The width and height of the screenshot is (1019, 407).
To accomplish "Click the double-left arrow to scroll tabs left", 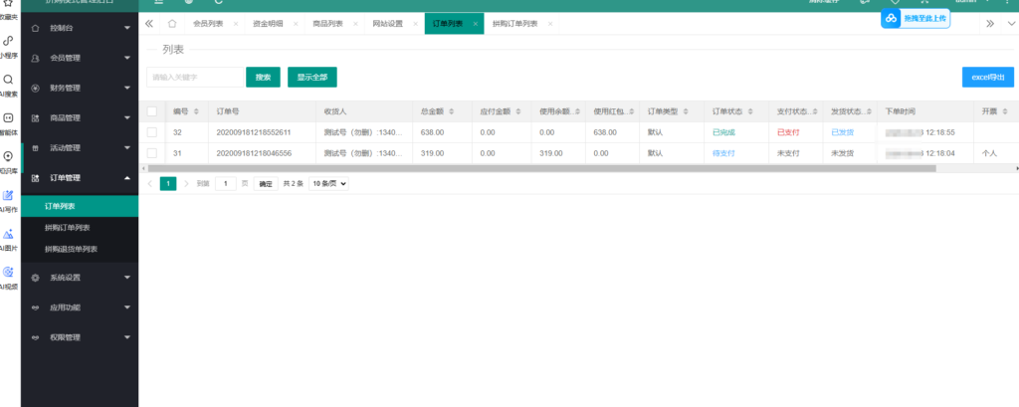I will [x=149, y=23].
